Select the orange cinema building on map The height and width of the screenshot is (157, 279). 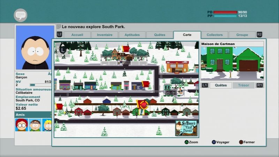[x=177, y=67]
